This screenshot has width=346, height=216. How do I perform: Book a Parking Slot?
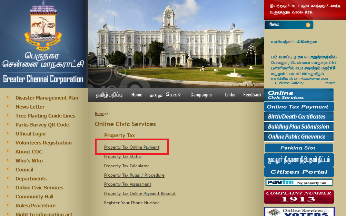coord(299,148)
